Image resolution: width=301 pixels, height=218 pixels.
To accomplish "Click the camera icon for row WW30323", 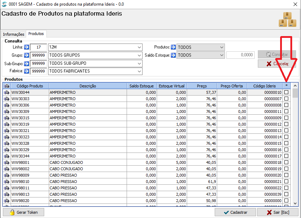I will click(x=7, y=137).
